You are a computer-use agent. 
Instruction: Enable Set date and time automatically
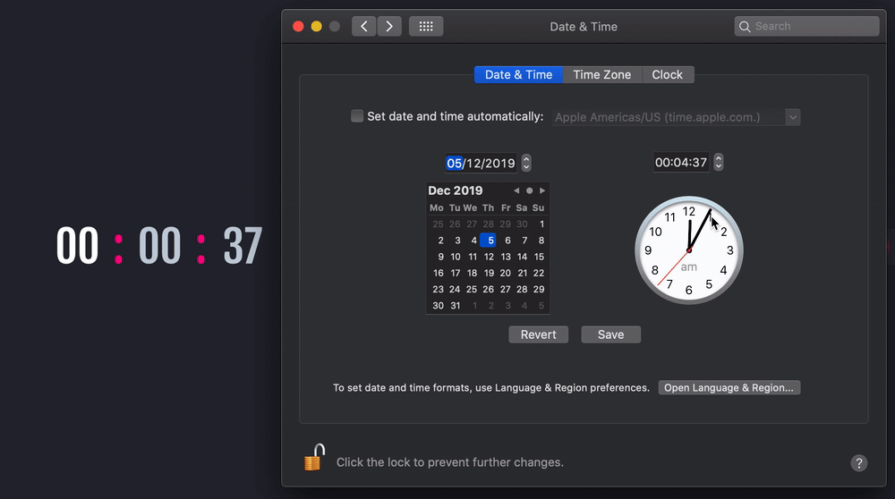pos(357,116)
